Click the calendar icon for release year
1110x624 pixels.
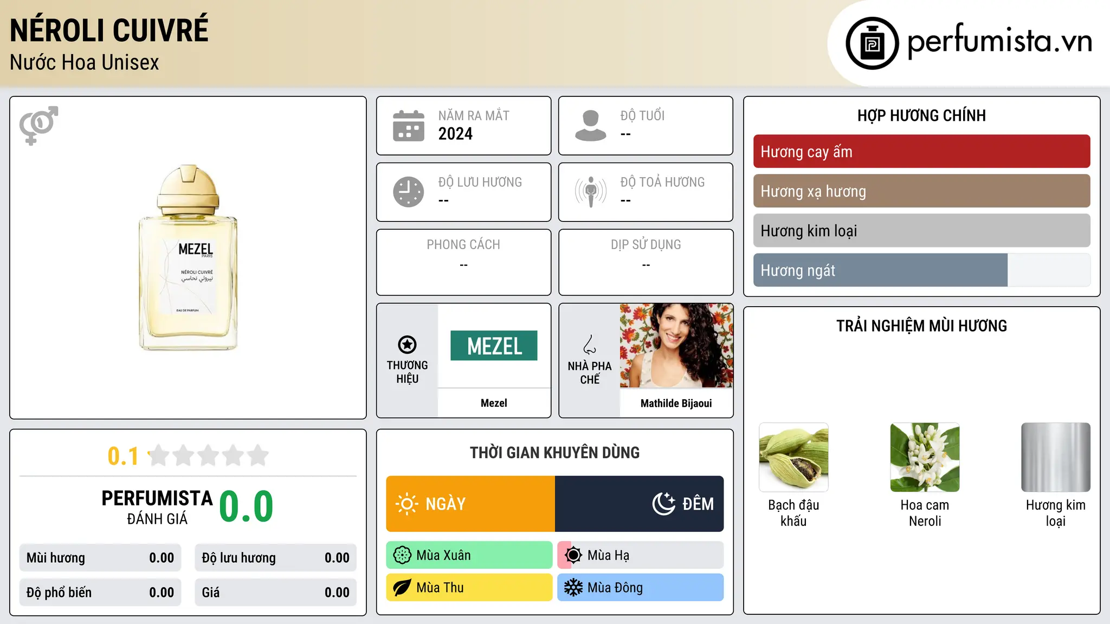pyautogui.click(x=409, y=126)
